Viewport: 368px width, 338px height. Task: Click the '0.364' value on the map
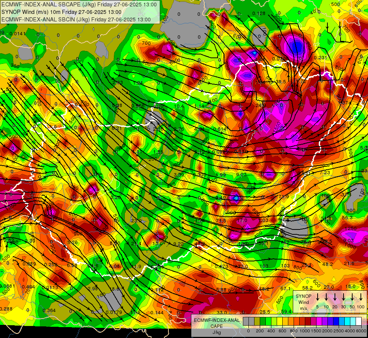pyautogui.click(x=49, y=311)
